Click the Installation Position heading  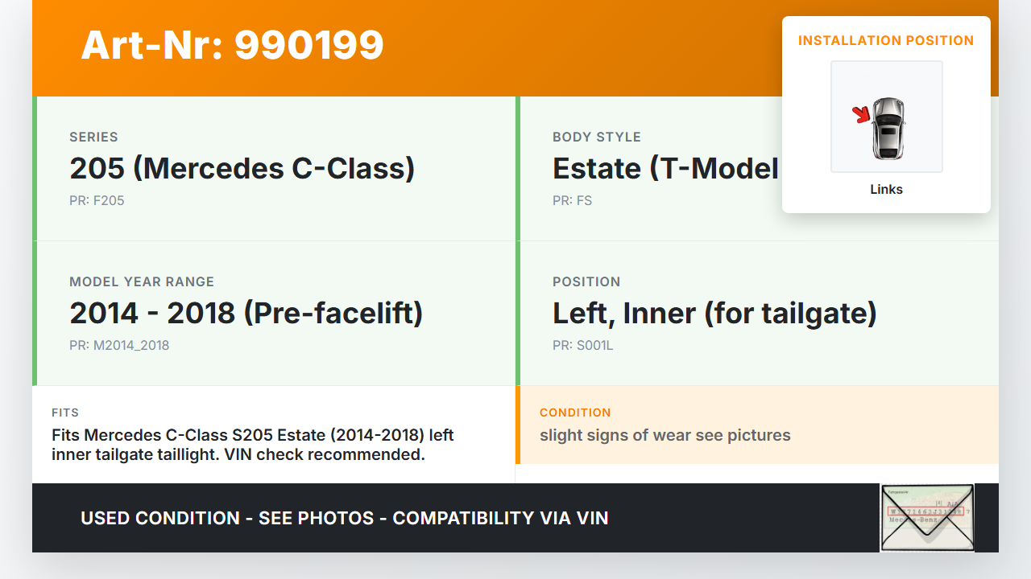click(x=886, y=41)
